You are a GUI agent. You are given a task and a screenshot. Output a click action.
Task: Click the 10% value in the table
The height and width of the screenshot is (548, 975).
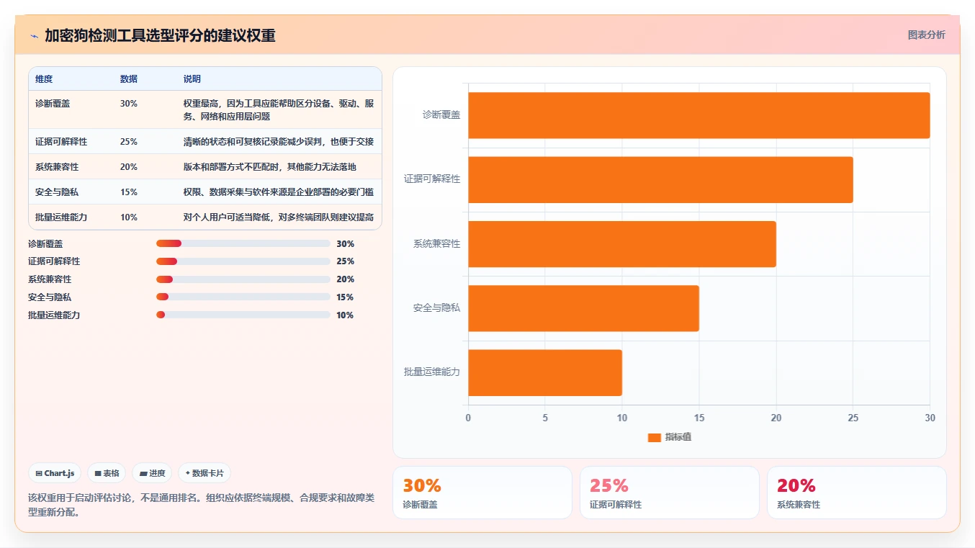click(128, 217)
